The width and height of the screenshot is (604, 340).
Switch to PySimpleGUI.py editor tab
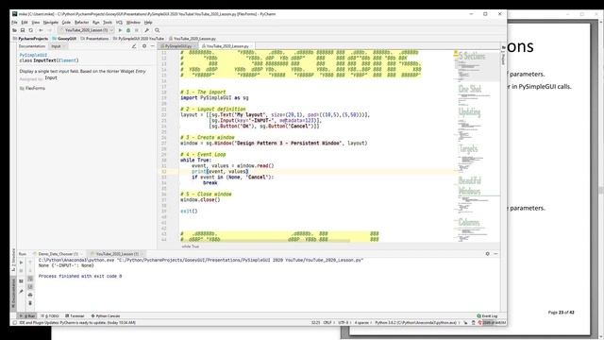[x=178, y=46]
